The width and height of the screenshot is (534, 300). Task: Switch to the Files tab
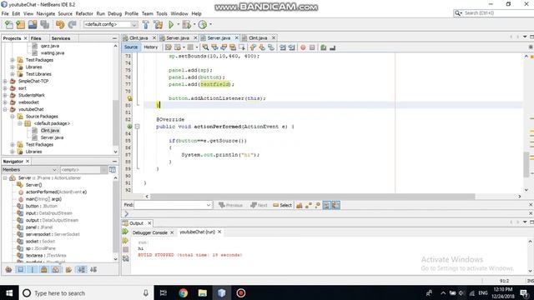click(x=36, y=38)
